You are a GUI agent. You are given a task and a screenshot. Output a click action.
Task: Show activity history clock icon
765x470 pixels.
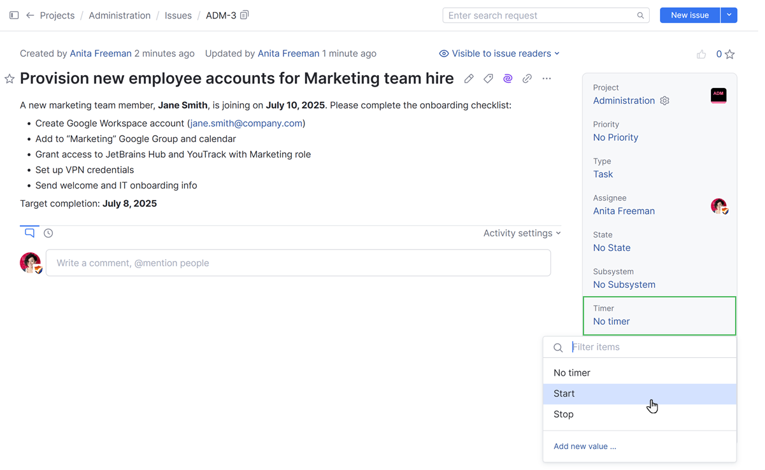tap(48, 233)
